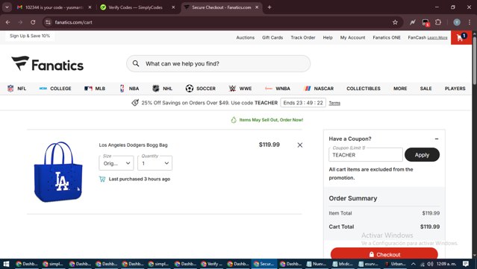Image resolution: width=477 pixels, height=269 pixels.
Task: Open the taskbar volume icon
Action: click(x=430, y=264)
